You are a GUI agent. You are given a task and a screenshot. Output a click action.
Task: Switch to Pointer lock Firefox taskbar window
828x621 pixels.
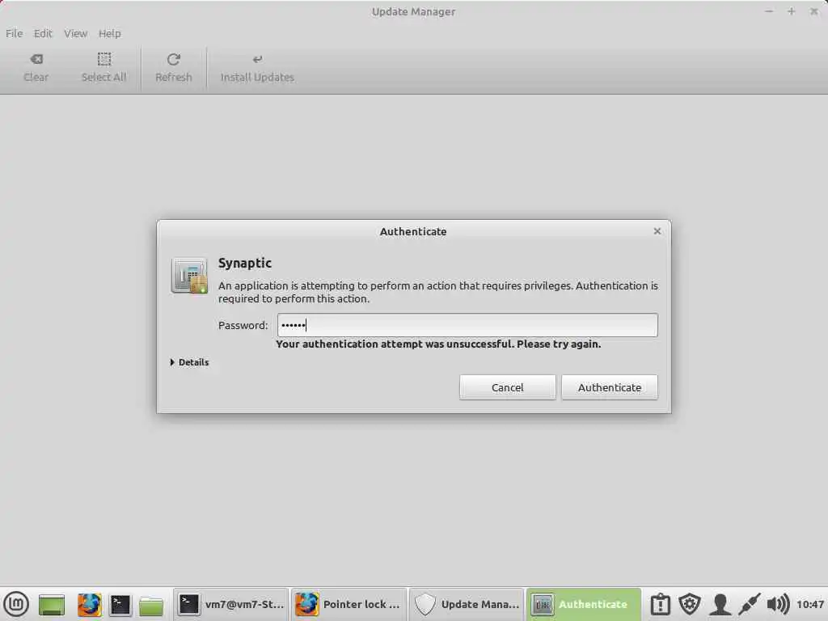click(x=349, y=604)
